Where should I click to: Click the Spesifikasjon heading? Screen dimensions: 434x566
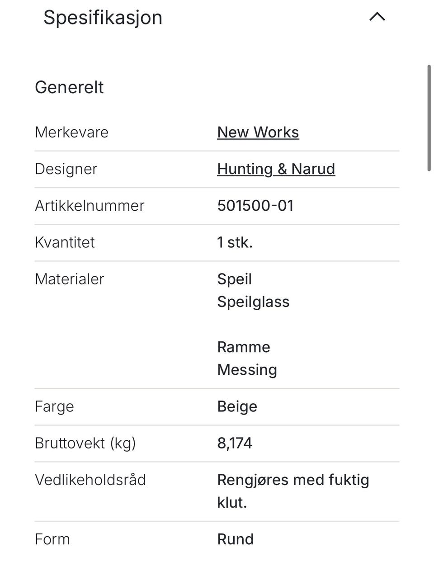pyautogui.click(x=103, y=18)
